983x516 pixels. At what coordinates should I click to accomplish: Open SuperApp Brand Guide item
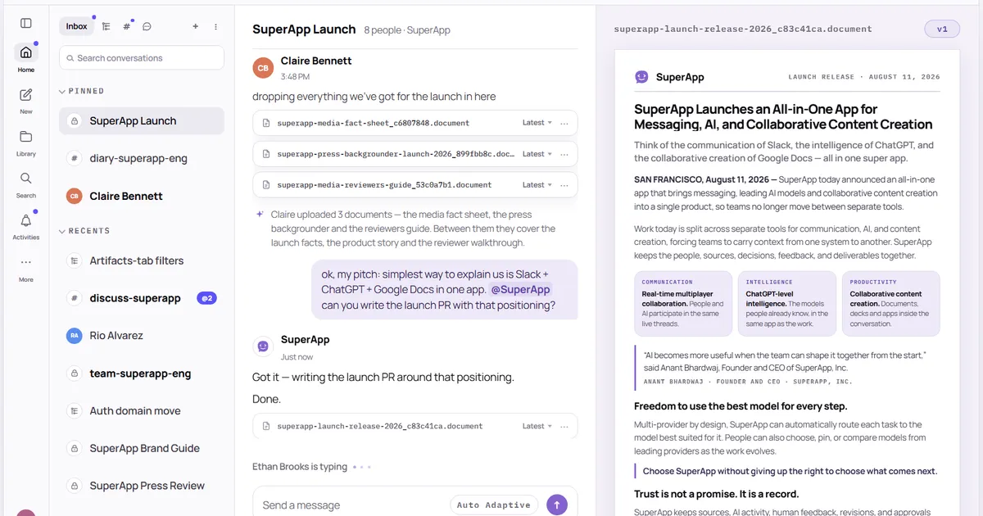tap(142, 448)
